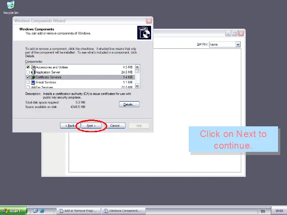Open the Details button for the component

(129, 104)
